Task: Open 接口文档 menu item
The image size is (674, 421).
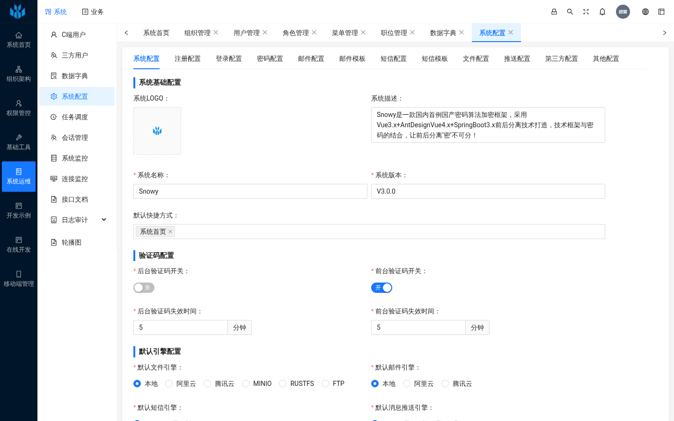Action: click(77, 199)
